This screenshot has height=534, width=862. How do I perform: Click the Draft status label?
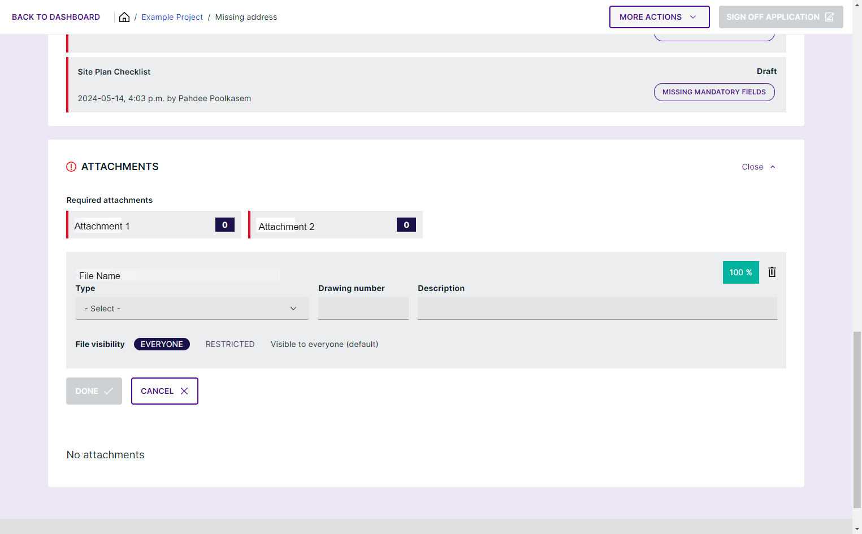tap(766, 71)
